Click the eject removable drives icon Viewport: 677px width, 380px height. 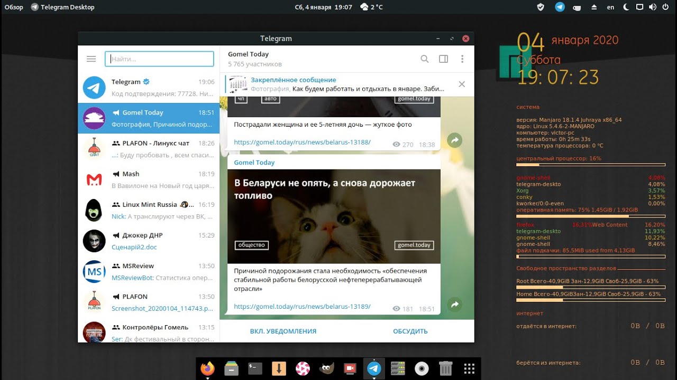coord(594,7)
